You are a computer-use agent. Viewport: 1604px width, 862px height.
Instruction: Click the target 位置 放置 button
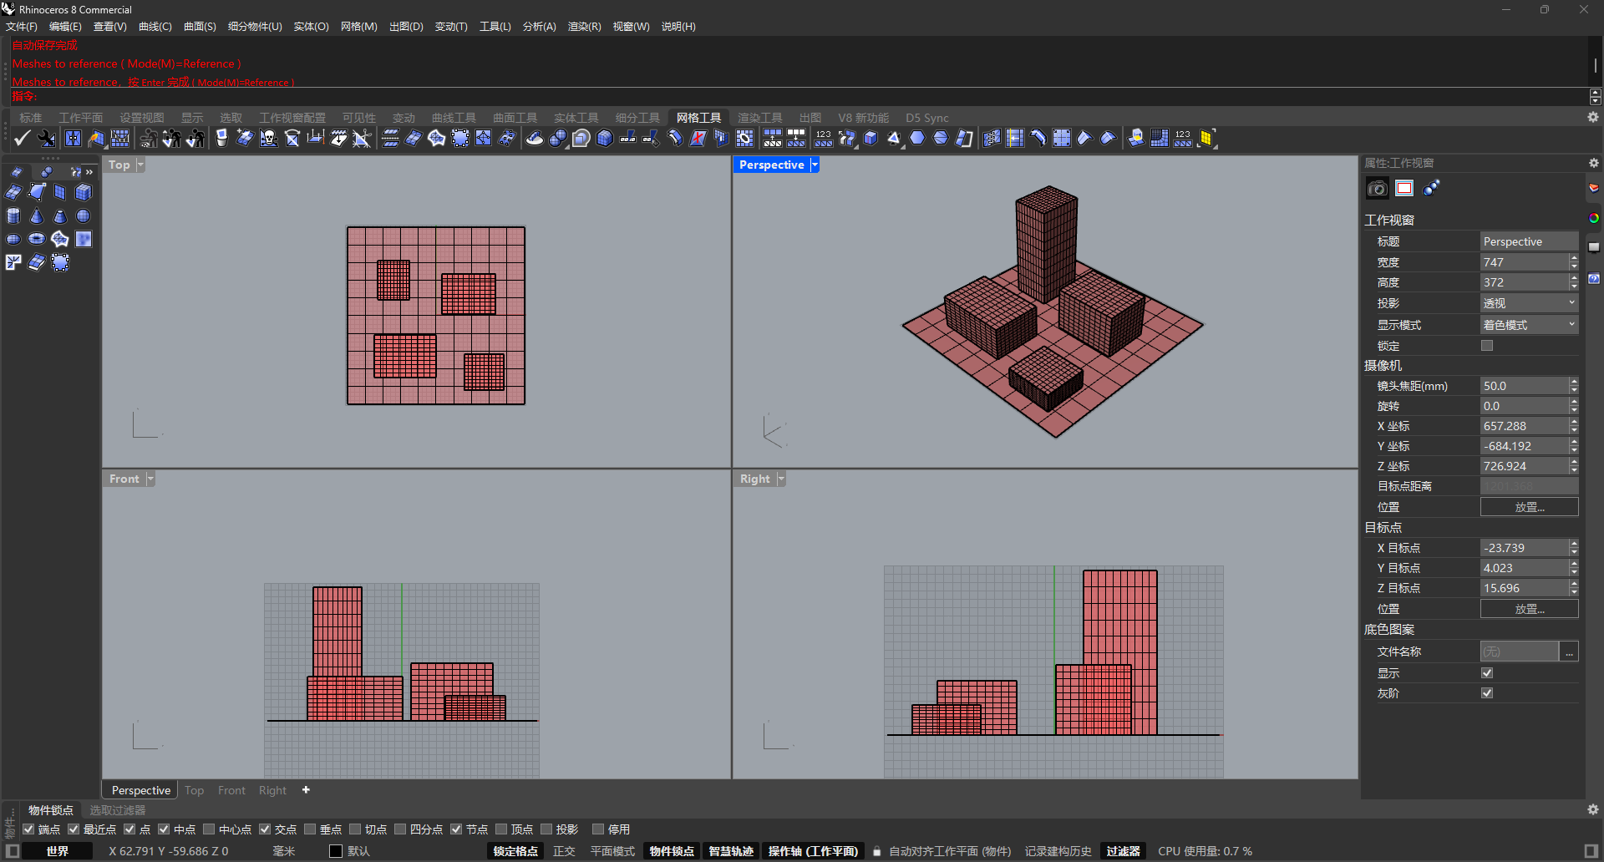1529,609
